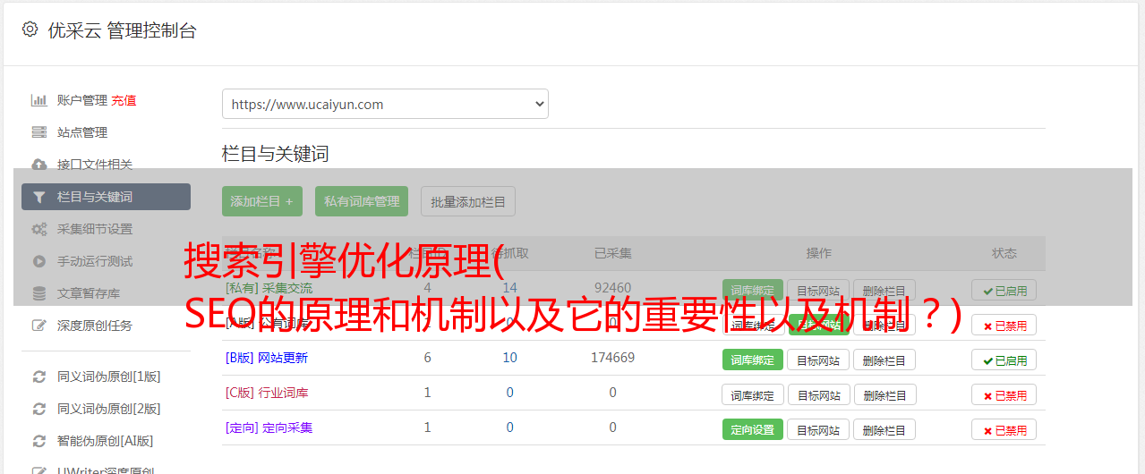The height and width of the screenshot is (474, 1145).
Task: Click refresh icon for 同义词伪原创[1版]
Action: (38, 377)
